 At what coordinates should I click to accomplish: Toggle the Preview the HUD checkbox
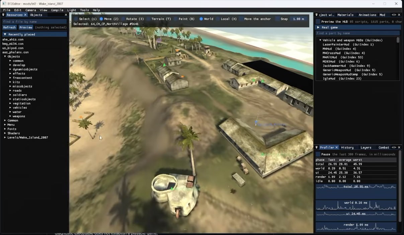pyautogui.click(x=318, y=21)
